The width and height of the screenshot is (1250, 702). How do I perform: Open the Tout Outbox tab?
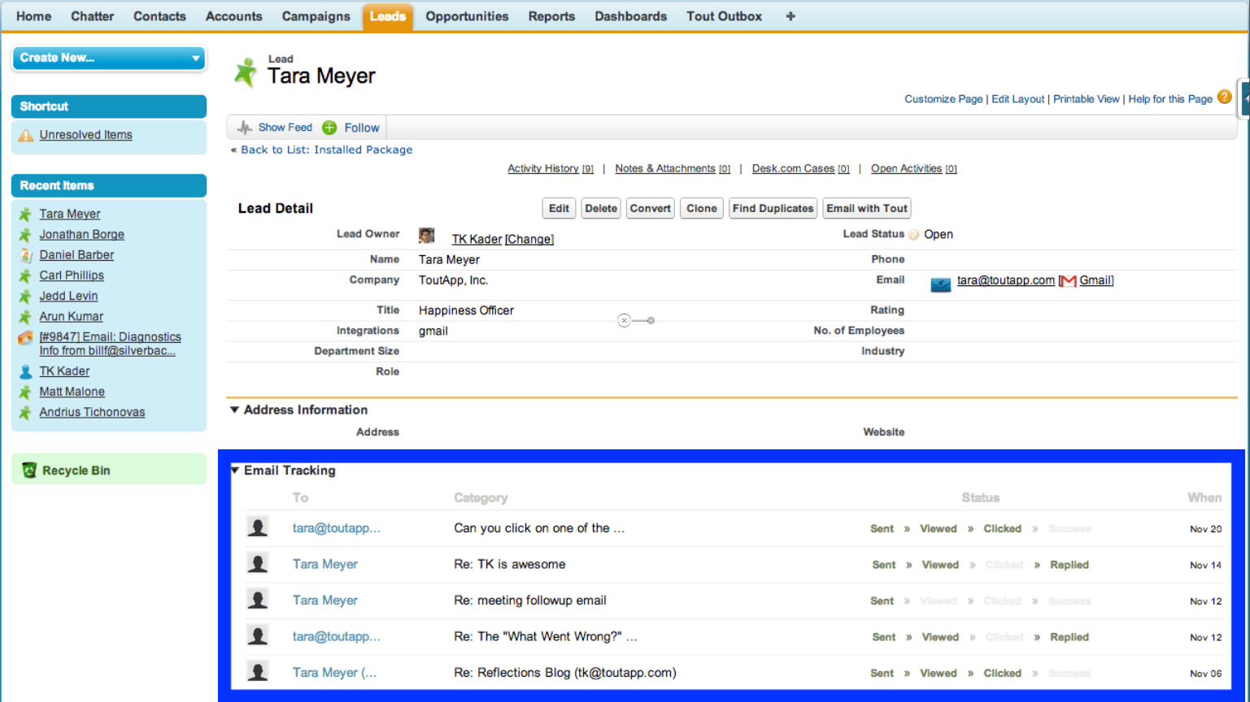pos(723,15)
